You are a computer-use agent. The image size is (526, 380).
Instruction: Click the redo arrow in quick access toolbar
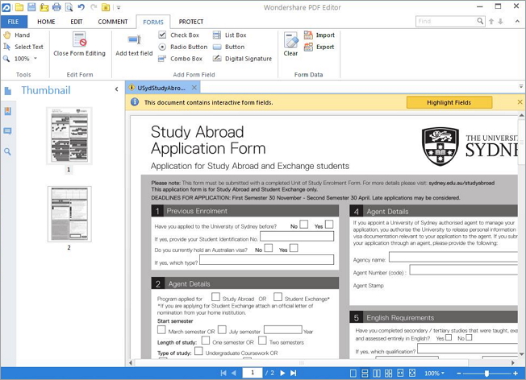click(94, 7)
